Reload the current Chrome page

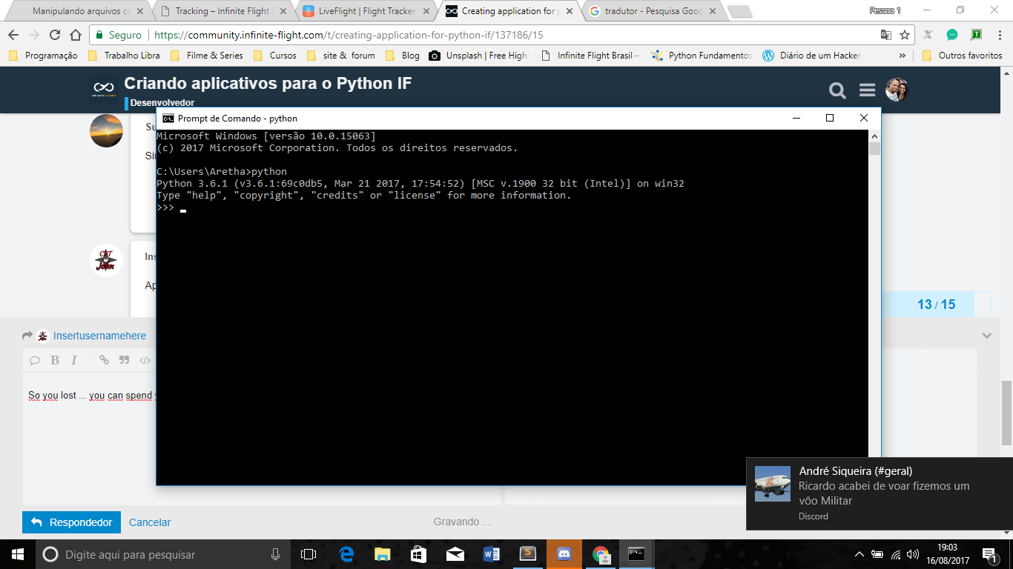coord(54,35)
